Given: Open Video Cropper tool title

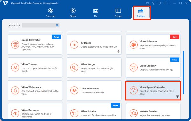Looking at the screenshot, I should [x=148, y=66].
